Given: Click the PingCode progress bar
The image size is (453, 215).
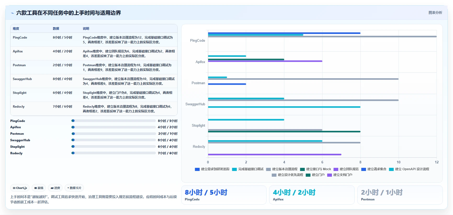Looking at the screenshot, I should pos(114,121).
